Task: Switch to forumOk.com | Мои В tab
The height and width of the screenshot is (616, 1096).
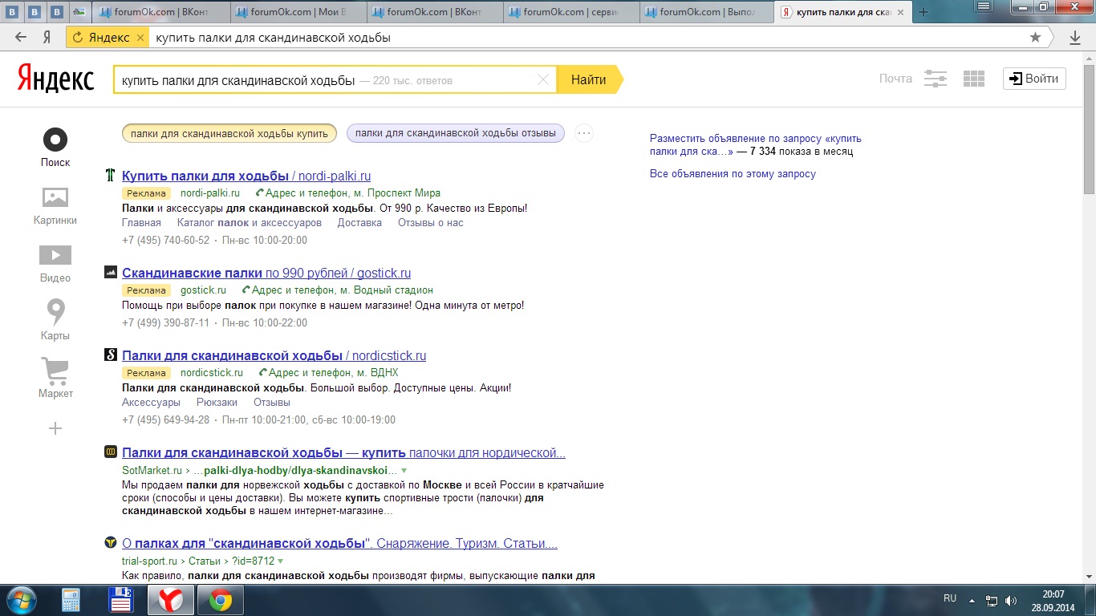Action: pos(300,12)
